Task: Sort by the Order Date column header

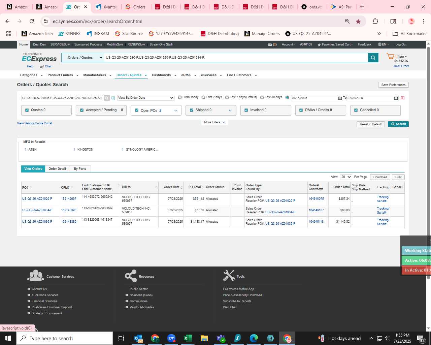Action: pyautogui.click(x=173, y=187)
